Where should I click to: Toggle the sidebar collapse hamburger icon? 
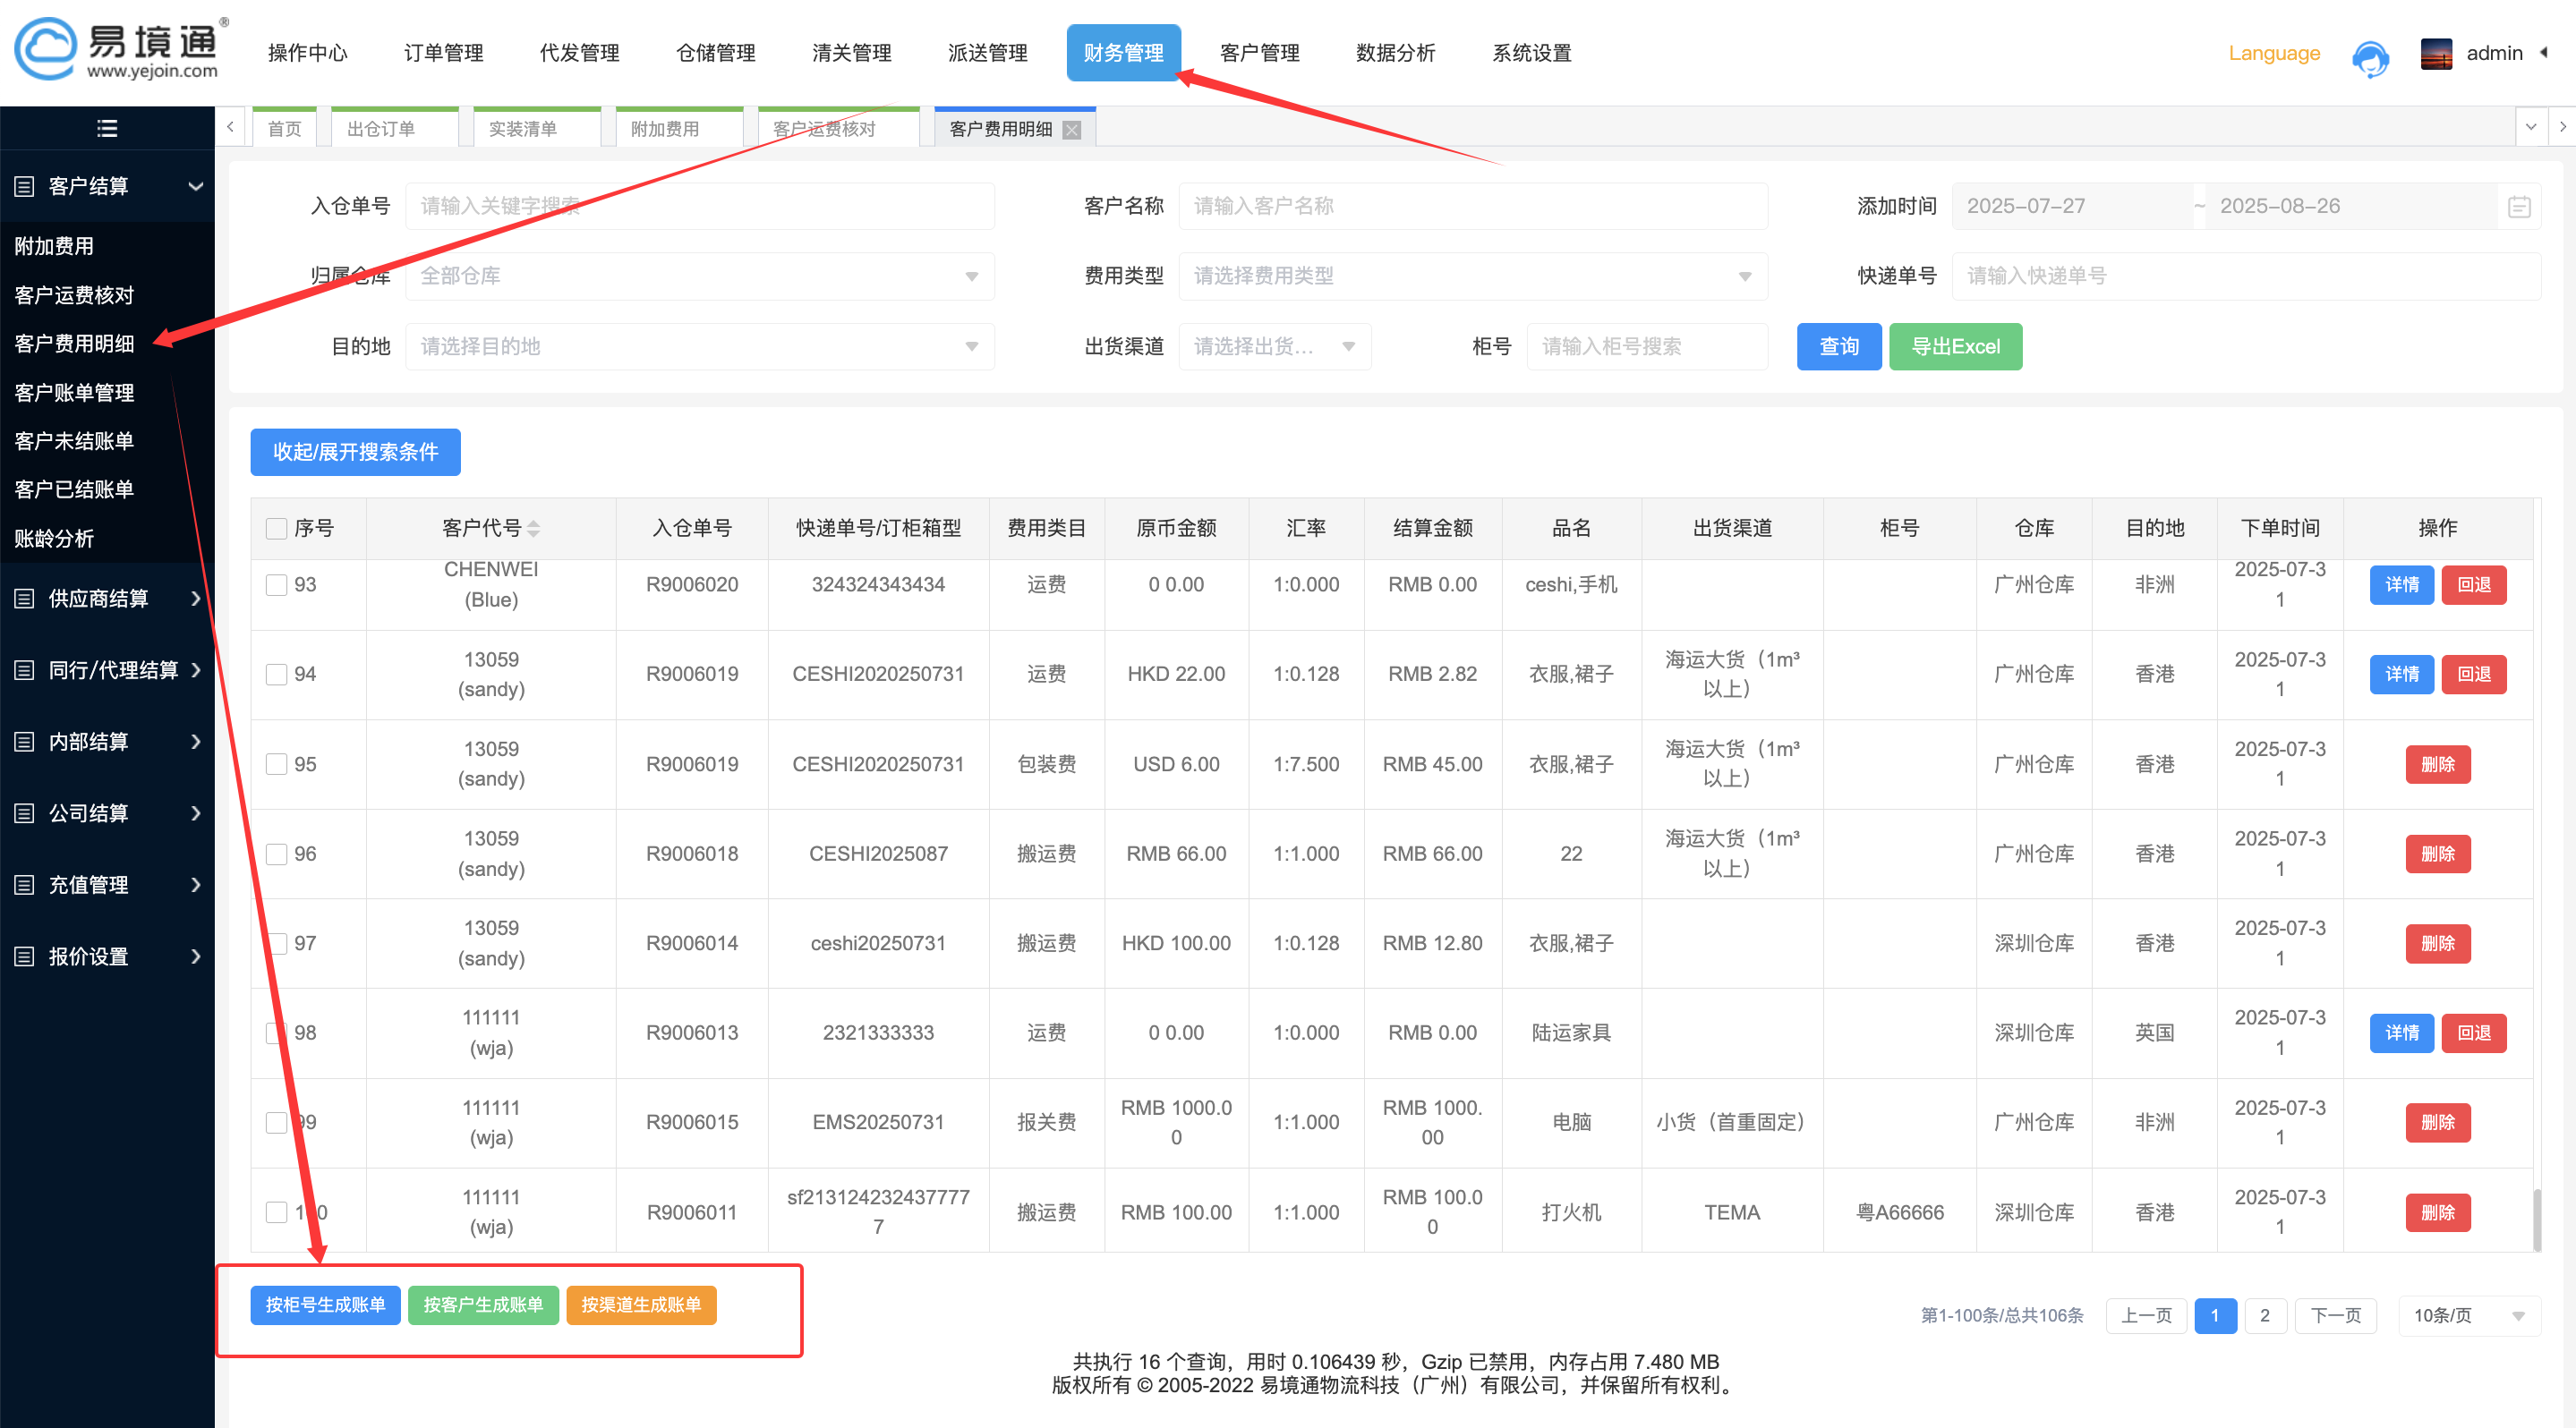pyautogui.click(x=107, y=128)
